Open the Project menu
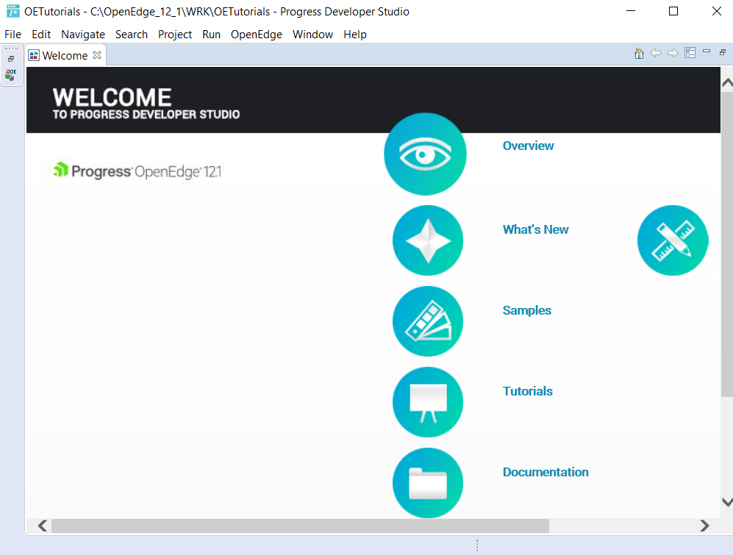 (175, 35)
